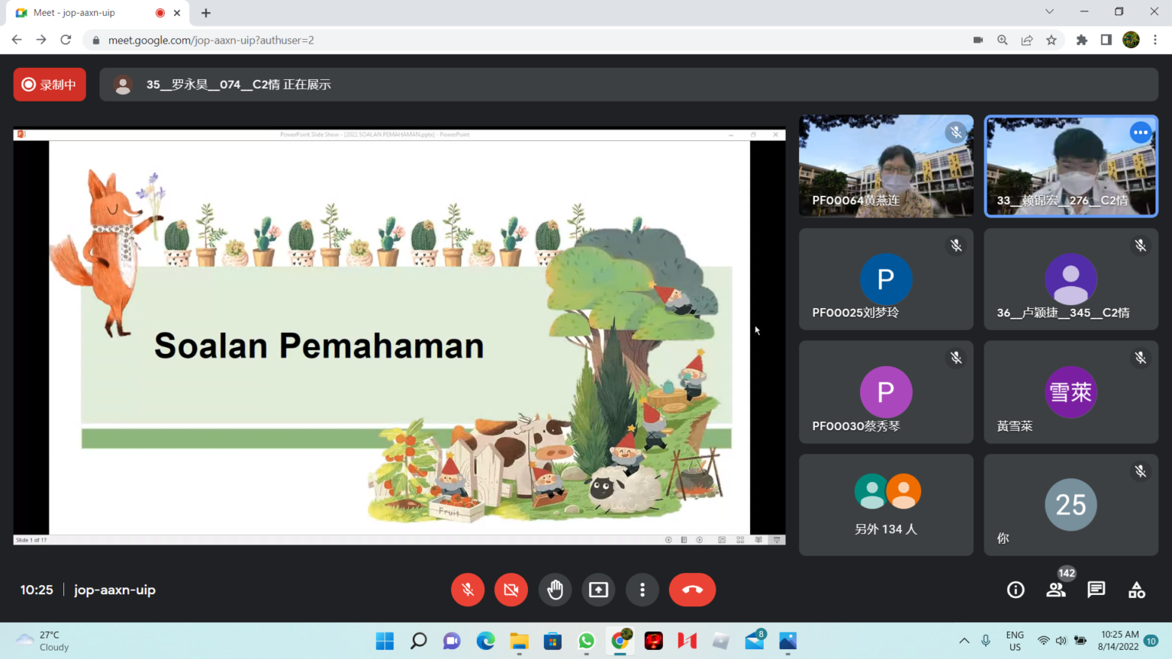1172x659 pixels.
Task: Open meeting details info icon
Action: pyautogui.click(x=1016, y=590)
